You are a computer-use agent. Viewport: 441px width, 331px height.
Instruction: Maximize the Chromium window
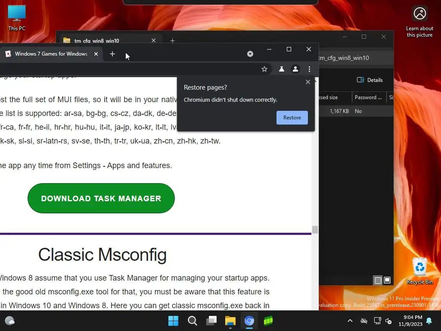[x=289, y=49]
